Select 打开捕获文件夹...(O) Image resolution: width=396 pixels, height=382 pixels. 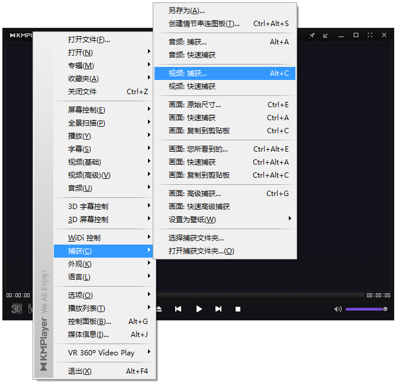pos(225,251)
